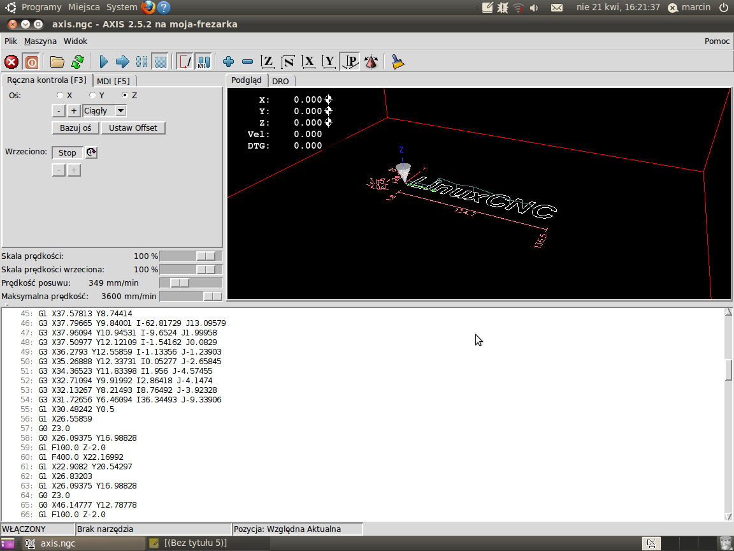Run the program with the play icon

coord(103,62)
